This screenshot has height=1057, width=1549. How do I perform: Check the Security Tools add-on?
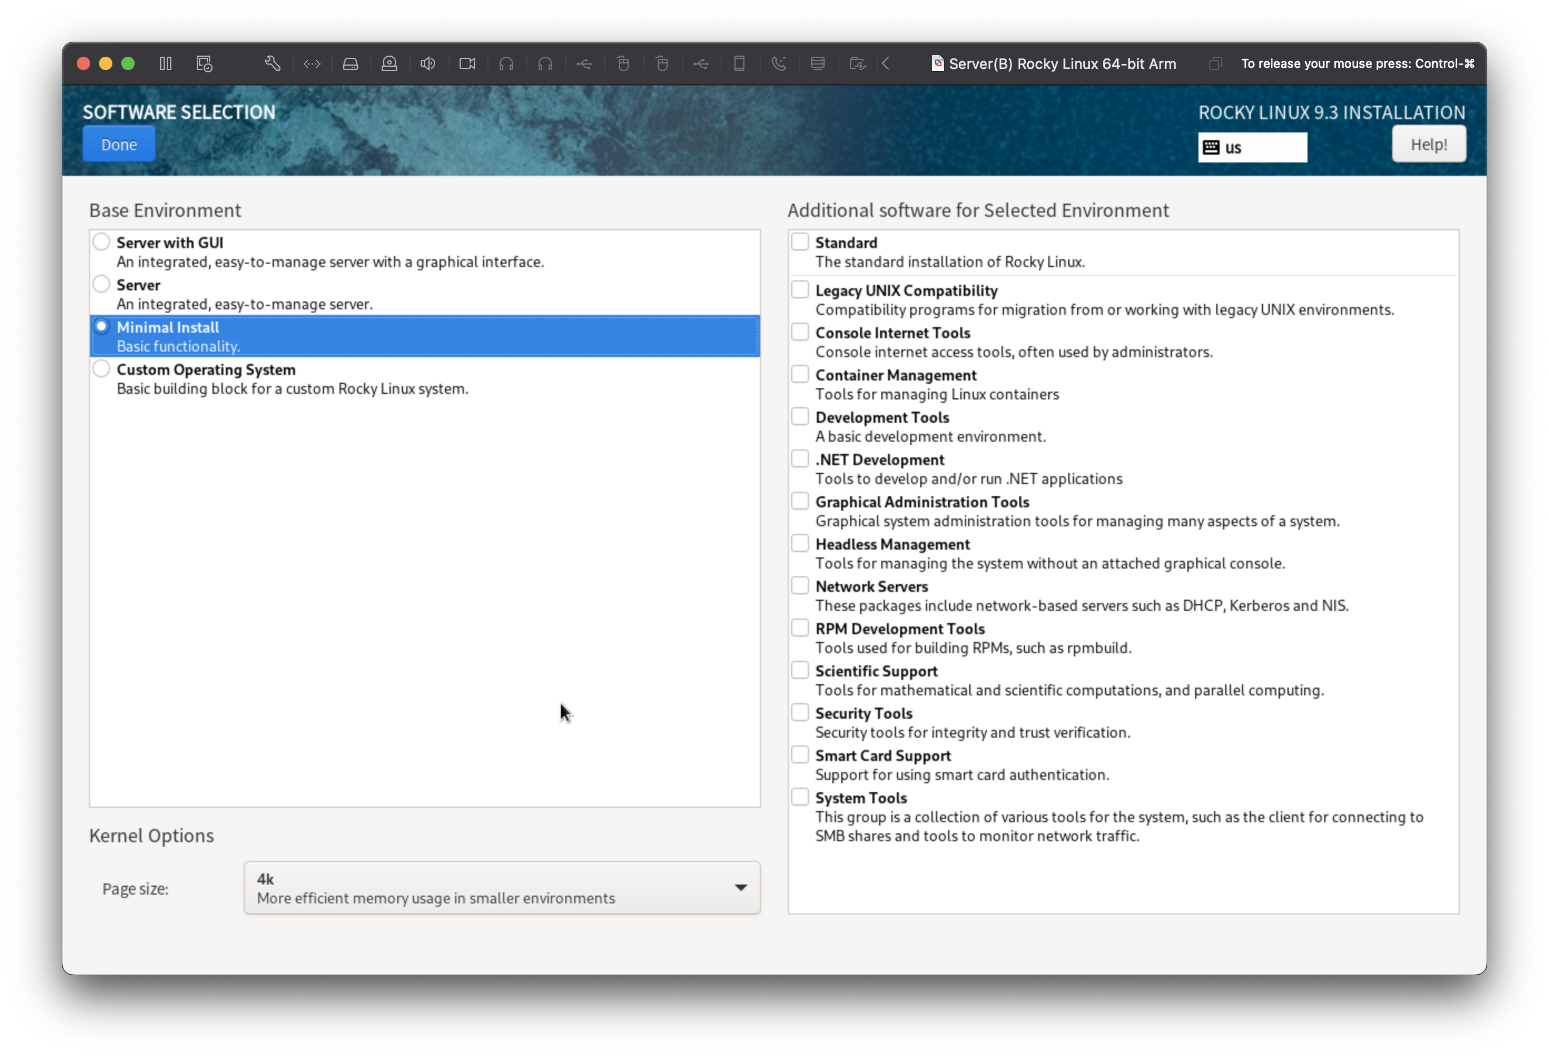tap(800, 713)
